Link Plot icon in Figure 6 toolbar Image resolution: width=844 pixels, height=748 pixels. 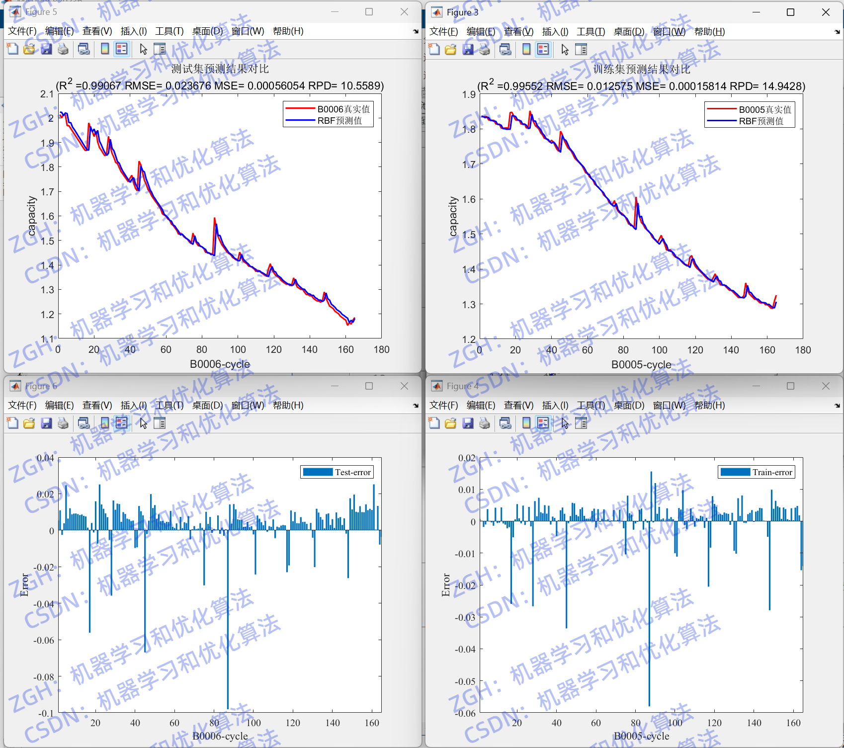84,423
